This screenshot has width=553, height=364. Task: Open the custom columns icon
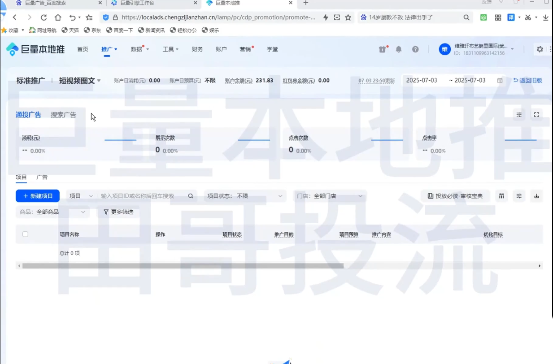[x=501, y=196]
